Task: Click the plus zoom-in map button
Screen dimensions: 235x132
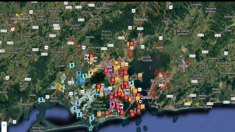Action: [4, 125]
